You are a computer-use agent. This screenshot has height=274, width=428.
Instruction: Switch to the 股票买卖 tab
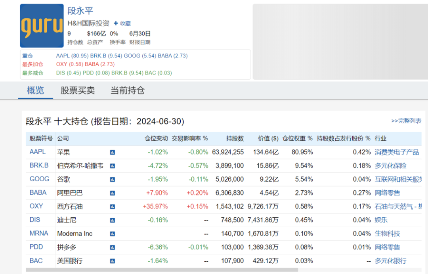(x=78, y=90)
